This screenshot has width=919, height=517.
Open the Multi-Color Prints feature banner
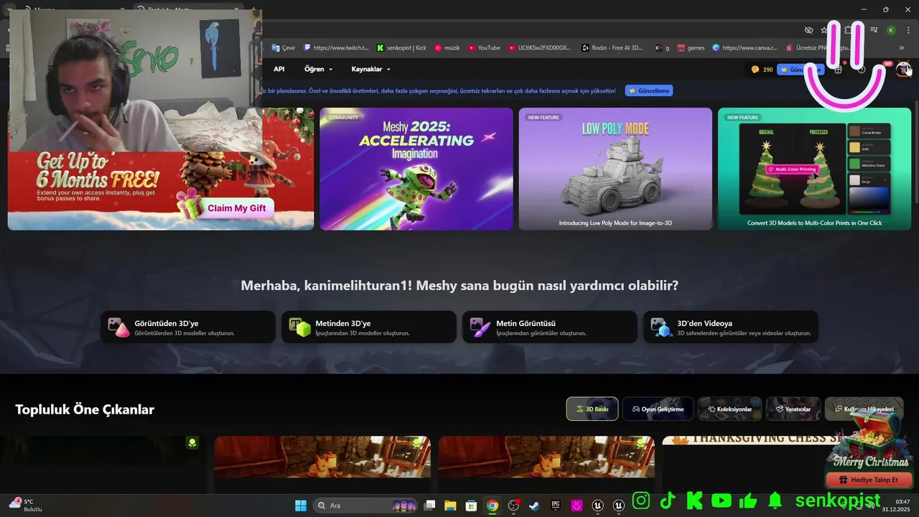tap(814, 169)
